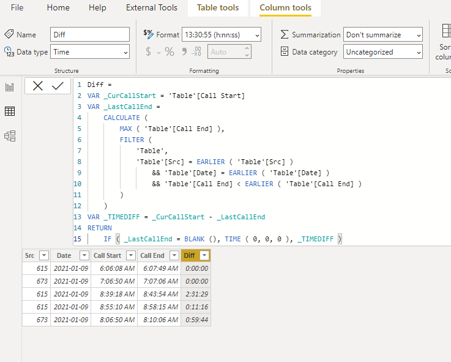Click Call End cell 7:07:06 AM
This screenshot has height=362, width=451.
159,281
